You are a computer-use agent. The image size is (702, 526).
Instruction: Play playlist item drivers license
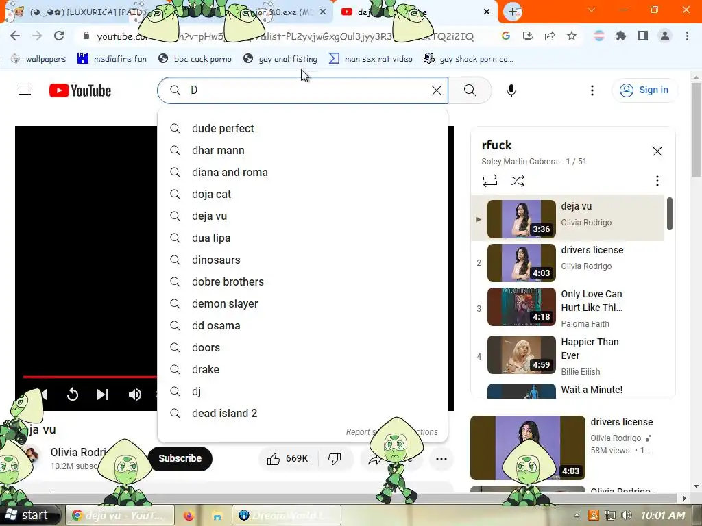(568, 262)
